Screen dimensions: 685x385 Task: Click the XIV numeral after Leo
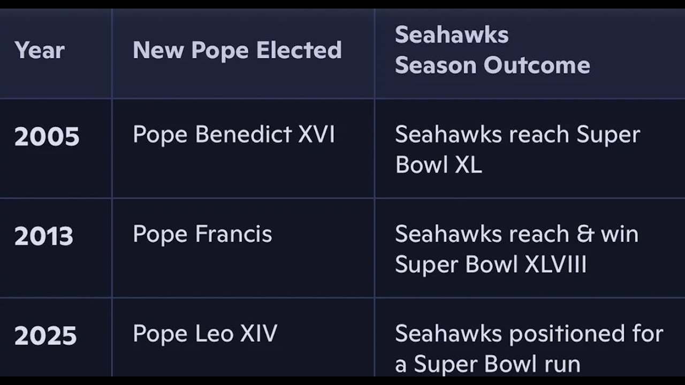(258, 334)
